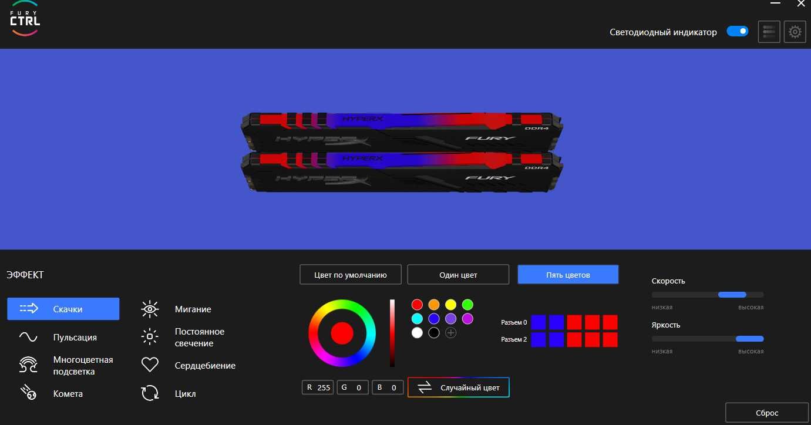
Task: Pick the black preset color swatch
Action: tap(434, 333)
